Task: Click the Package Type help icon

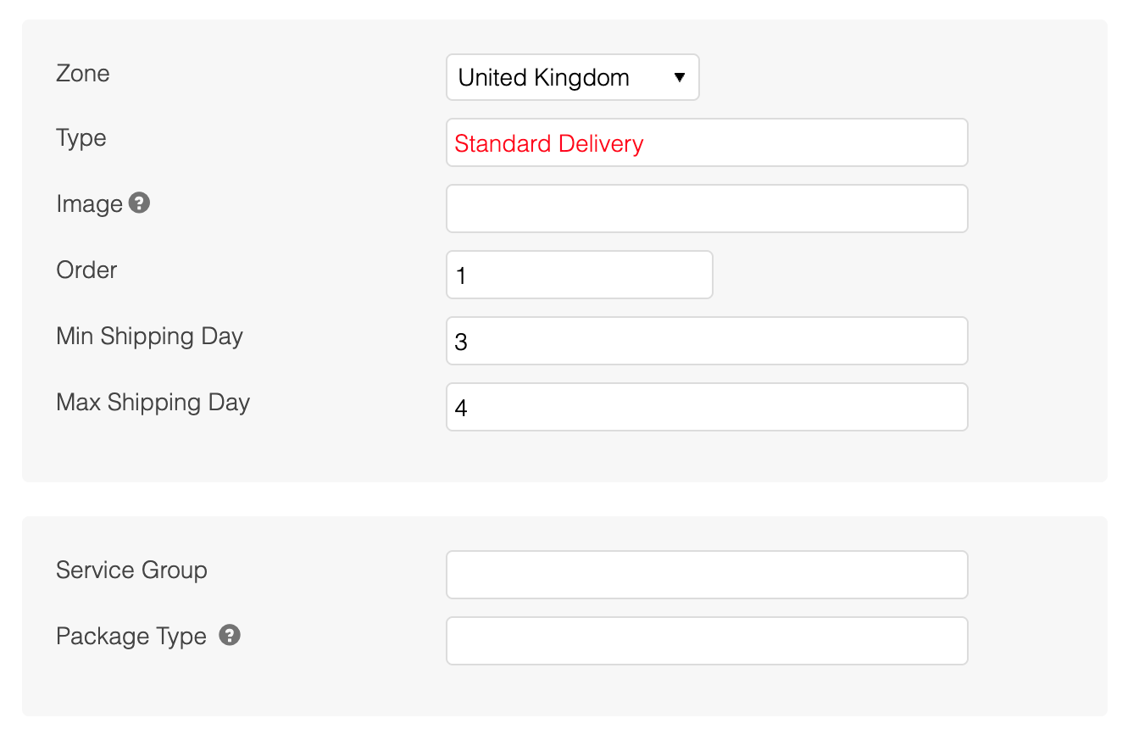Action: [x=230, y=635]
